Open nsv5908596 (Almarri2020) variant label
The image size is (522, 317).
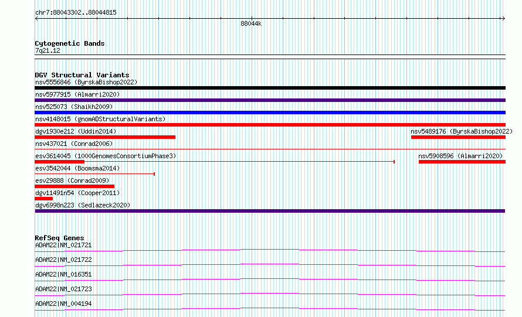click(x=460, y=156)
